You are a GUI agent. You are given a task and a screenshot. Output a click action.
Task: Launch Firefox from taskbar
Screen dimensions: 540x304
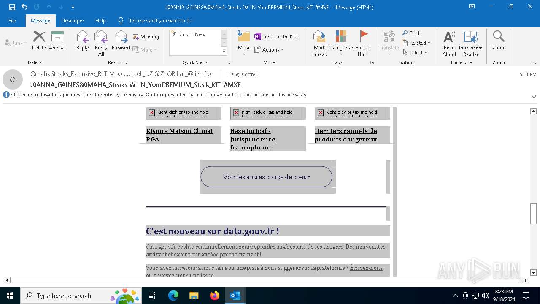click(x=215, y=296)
